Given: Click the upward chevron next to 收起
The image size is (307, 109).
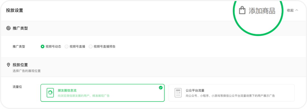Looking at the screenshot, I should click(x=296, y=10).
